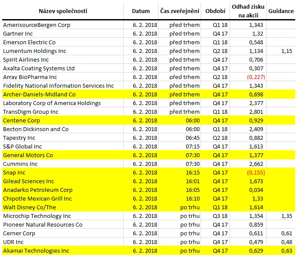Viewport: 297px width, 257px height.
Task: Click the Cummins estimate 2,662
Action: 256,164
